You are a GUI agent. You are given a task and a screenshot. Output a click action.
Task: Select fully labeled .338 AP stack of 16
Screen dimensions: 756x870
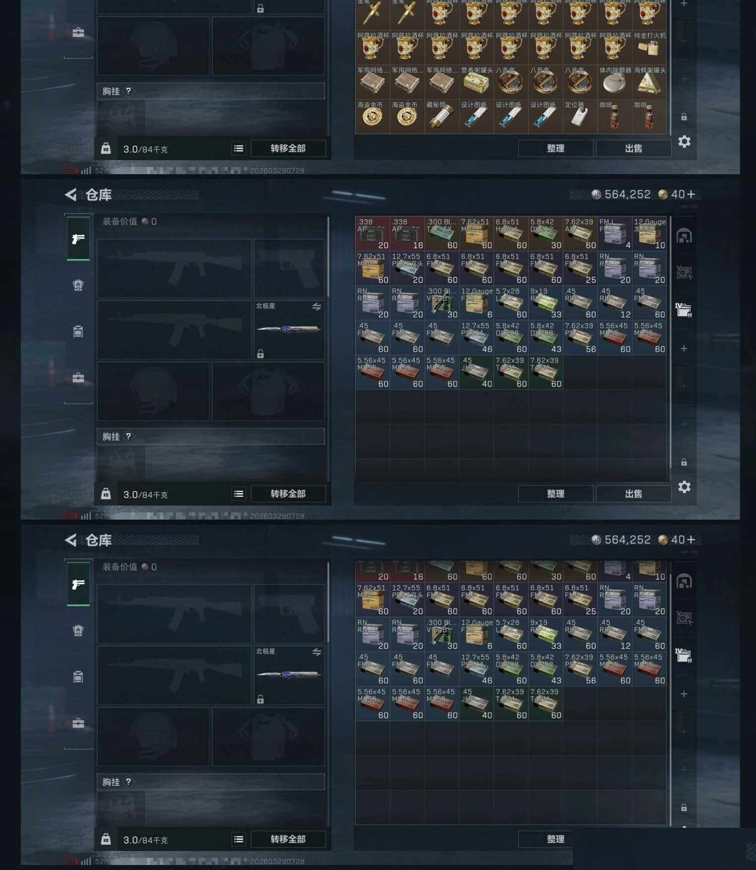click(407, 233)
